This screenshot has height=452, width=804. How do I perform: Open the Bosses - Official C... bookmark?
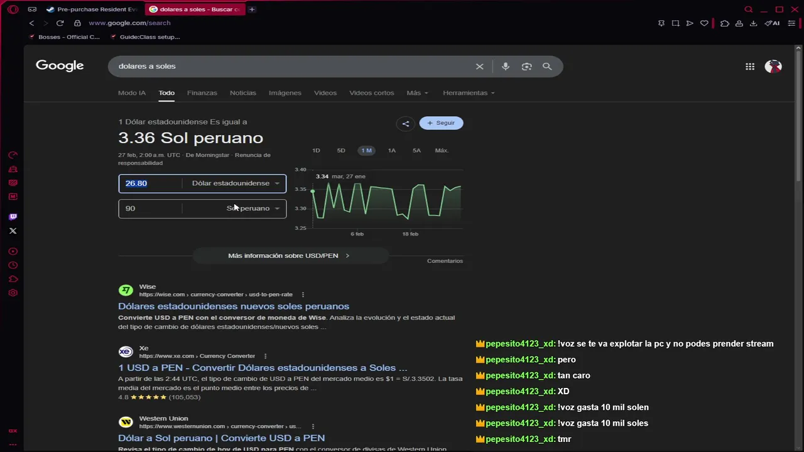[x=64, y=37]
